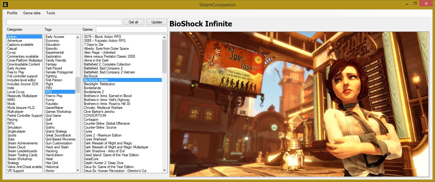Select the Steam Trading Cards category
The image size is (435, 182).
click(x=24, y=155)
